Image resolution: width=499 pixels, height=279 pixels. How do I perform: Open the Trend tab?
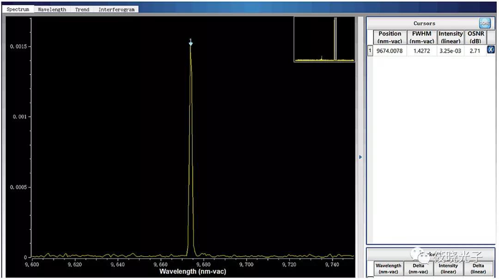(82, 9)
